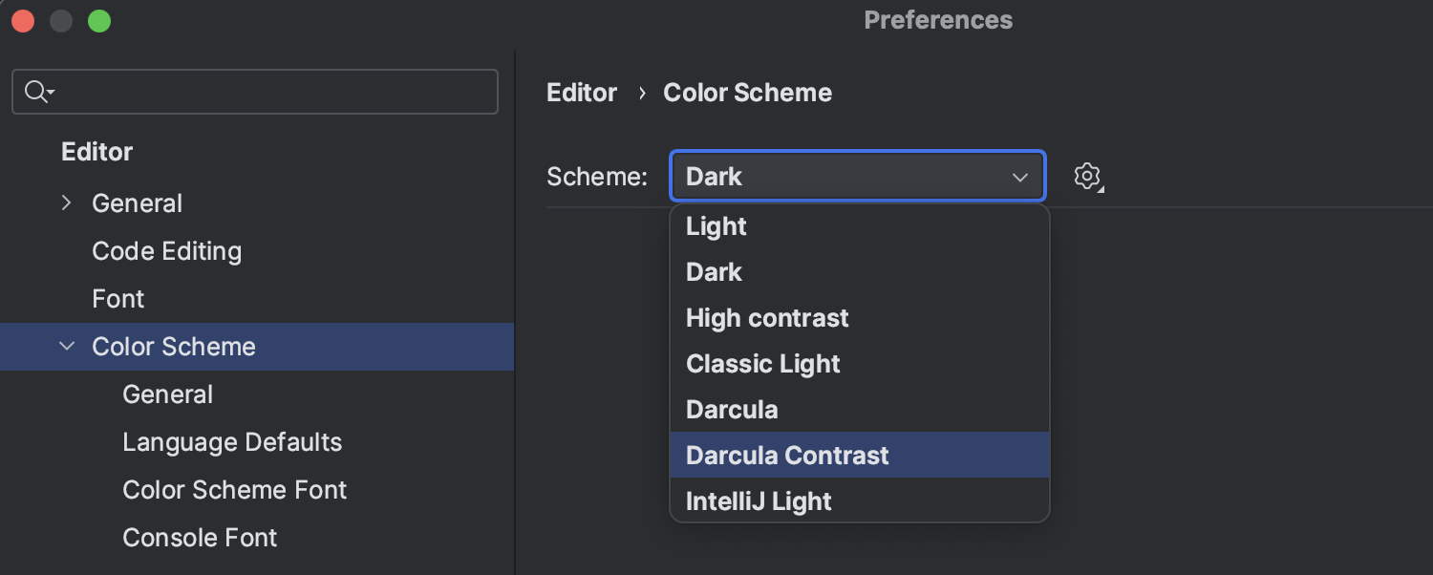Image resolution: width=1433 pixels, height=575 pixels.
Task: Select Classic Light scheme option
Action: [763, 364]
